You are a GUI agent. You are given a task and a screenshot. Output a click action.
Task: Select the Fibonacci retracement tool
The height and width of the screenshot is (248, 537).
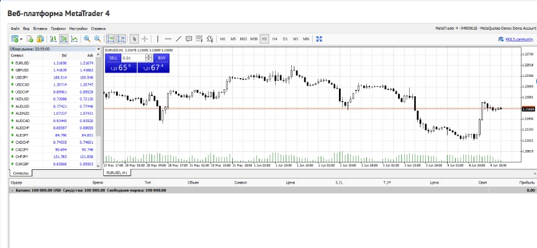coord(199,39)
